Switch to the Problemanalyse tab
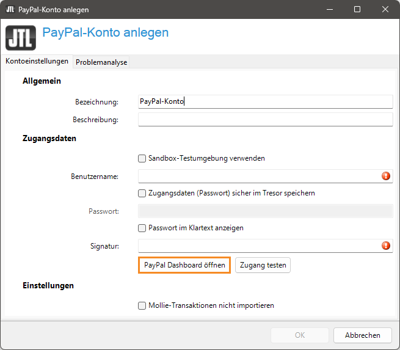 101,62
